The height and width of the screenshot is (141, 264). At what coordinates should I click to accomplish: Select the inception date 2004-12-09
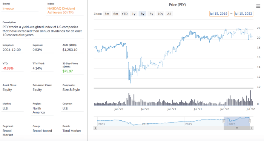pyautogui.click(x=12, y=50)
